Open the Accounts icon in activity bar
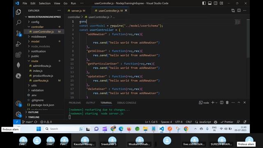Image resolution: width=263 pixels, height=148 pixels. tap(18, 104)
